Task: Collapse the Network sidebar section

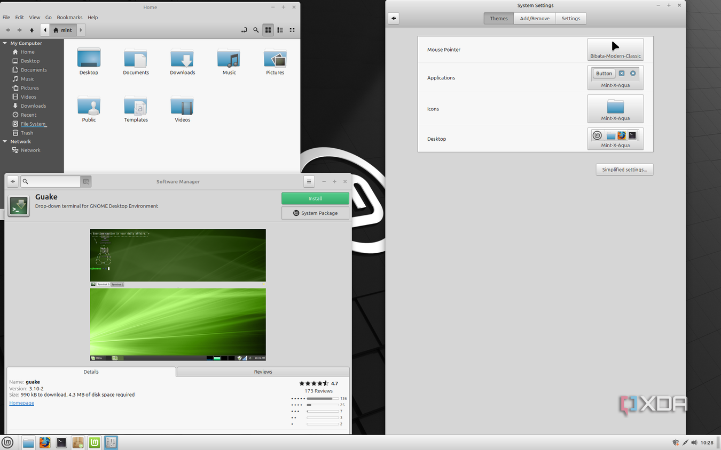Action: click(5, 141)
